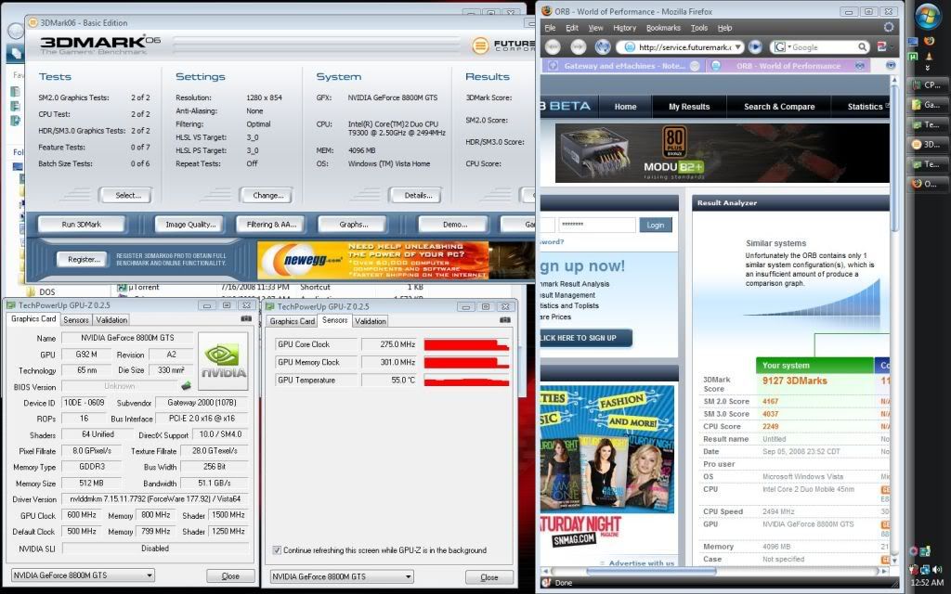Click the PDF toolbar icon in Firefox
The width and height of the screenshot is (951, 594).
pos(882,46)
